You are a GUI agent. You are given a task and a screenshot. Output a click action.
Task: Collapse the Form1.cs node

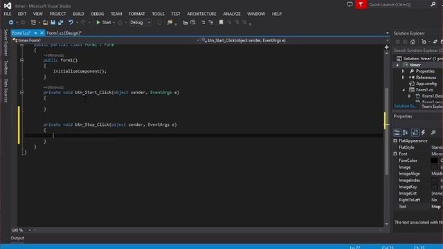404,90
